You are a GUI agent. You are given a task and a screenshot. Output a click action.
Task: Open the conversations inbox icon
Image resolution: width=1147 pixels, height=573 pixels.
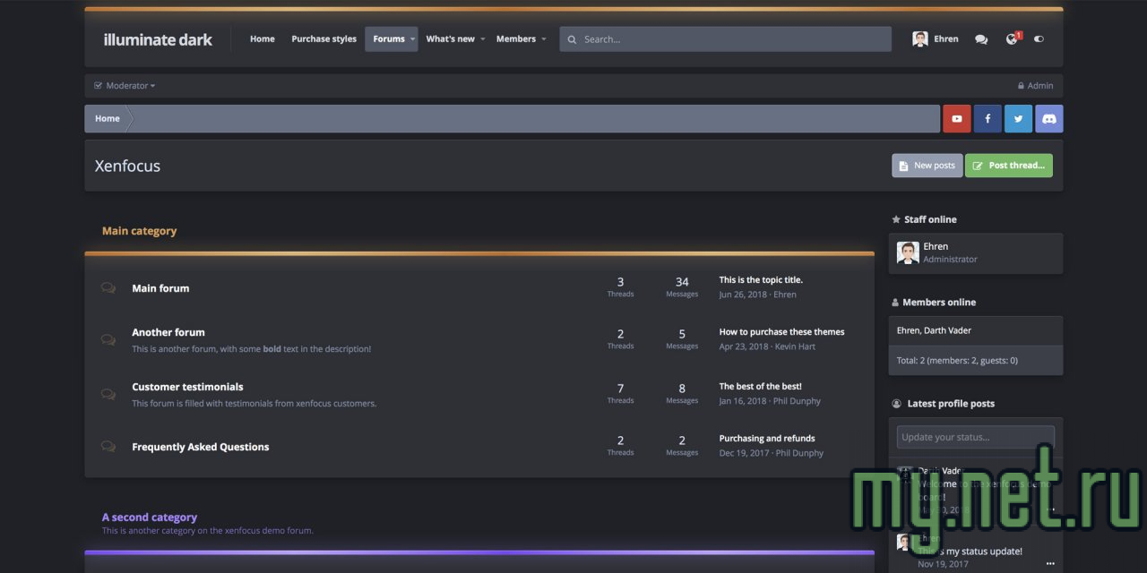tap(981, 39)
